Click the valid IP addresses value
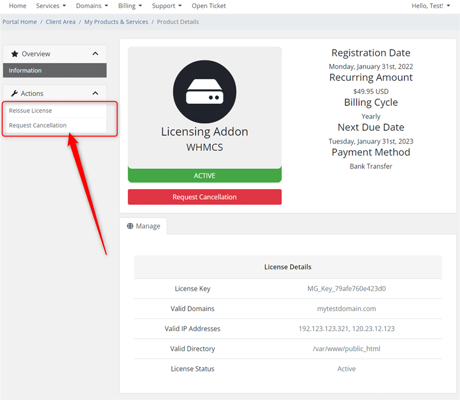The image size is (460, 400). tap(346, 329)
